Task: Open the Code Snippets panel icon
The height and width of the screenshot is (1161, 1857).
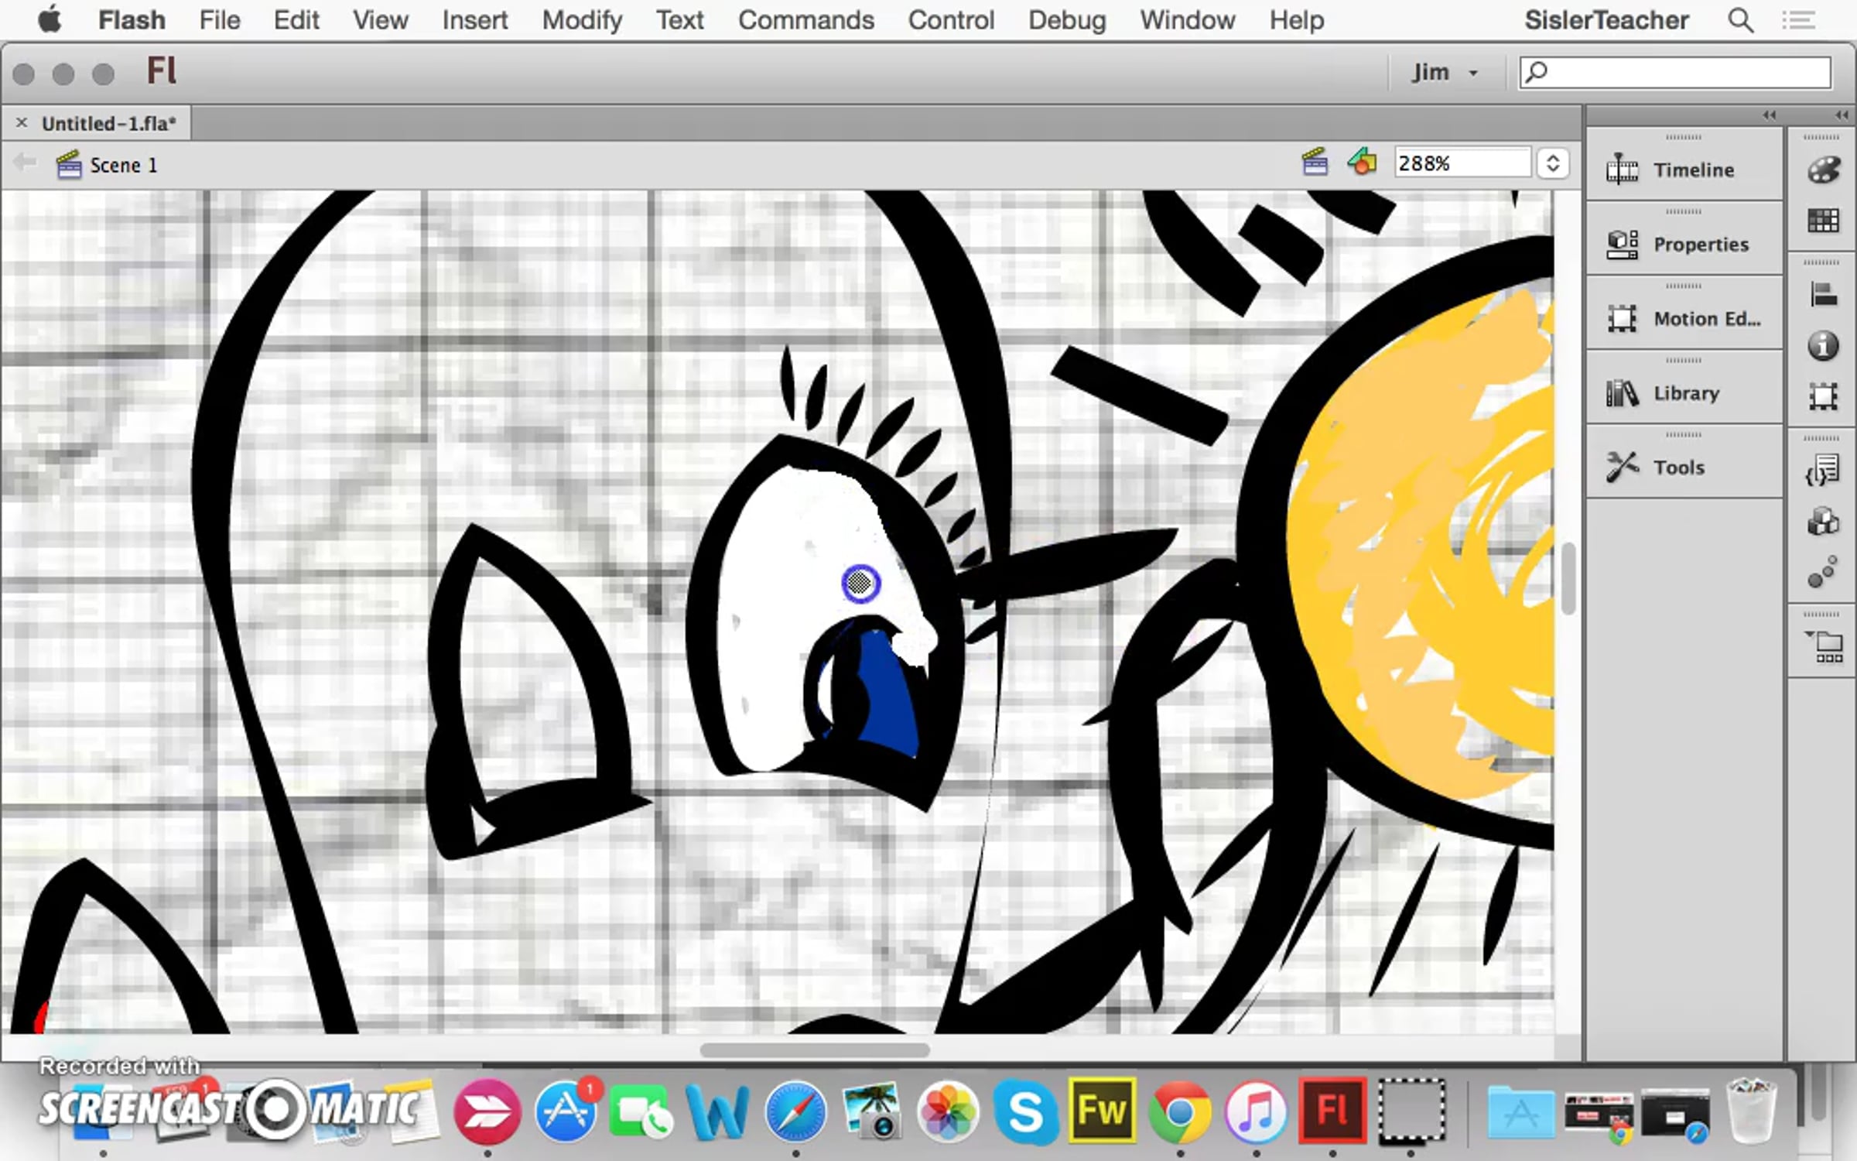Action: click(x=1823, y=471)
